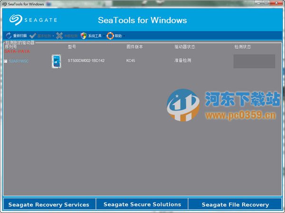Click the 序列号 column header
The image size is (285, 213).
coord(10,46)
